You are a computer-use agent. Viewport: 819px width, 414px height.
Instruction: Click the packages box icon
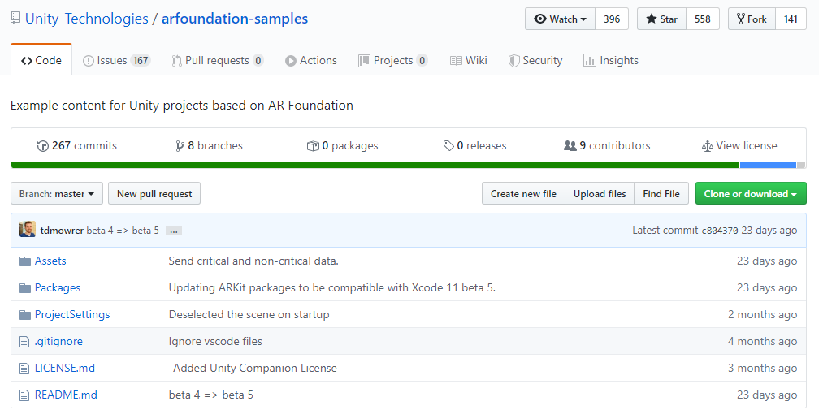click(313, 146)
